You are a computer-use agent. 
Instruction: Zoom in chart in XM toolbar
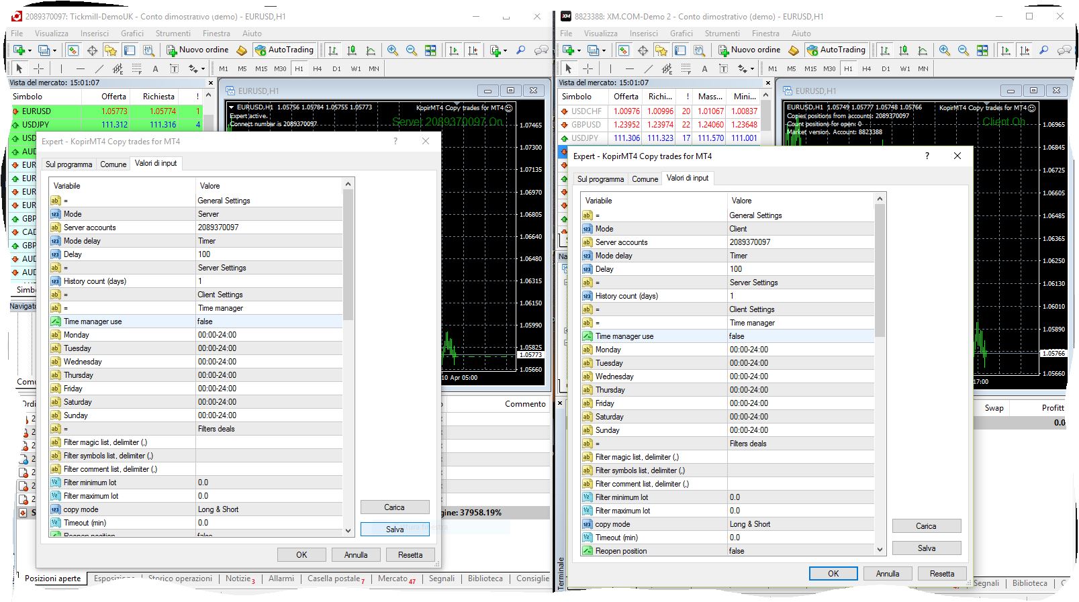pyautogui.click(x=945, y=50)
